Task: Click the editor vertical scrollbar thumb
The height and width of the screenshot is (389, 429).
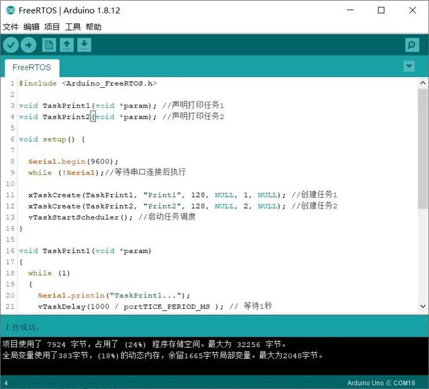Action: pyautogui.click(x=423, y=148)
